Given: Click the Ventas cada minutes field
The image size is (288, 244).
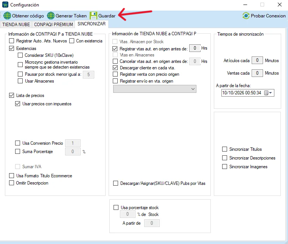Looking at the screenshot, I should (x=257, y=73).
